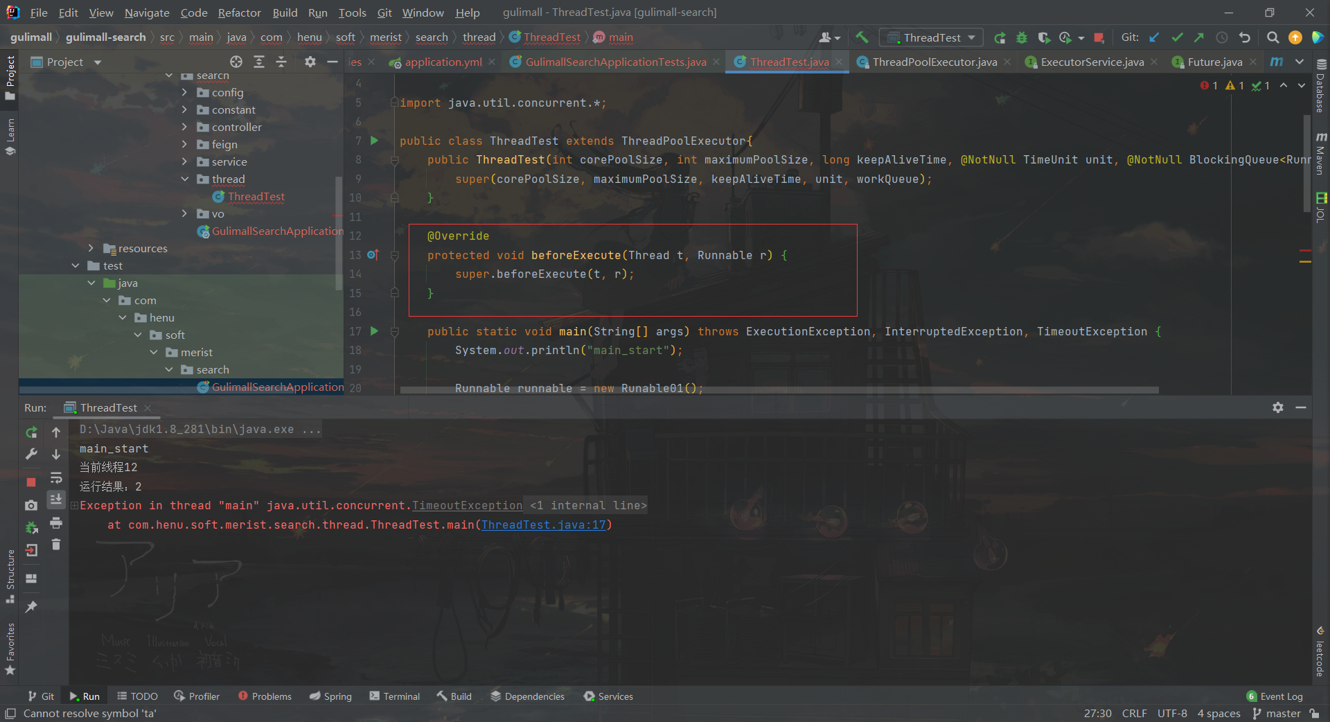Open the Navigate menu
1330x722 pixels.
click(x=147, y=12)
